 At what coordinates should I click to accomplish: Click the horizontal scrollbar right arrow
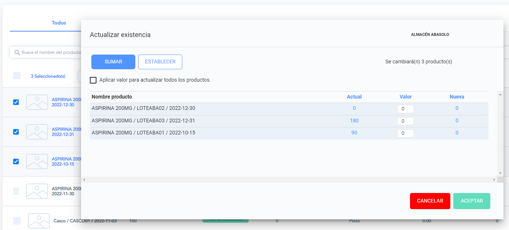click(x=495, y=180)
